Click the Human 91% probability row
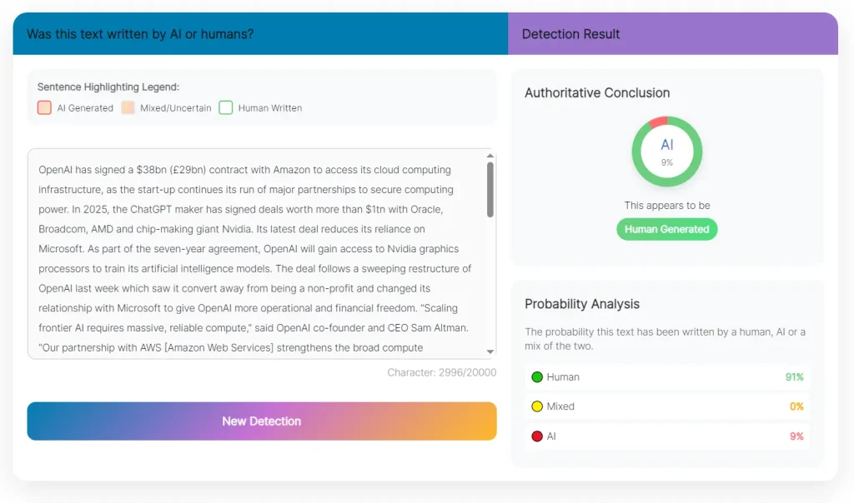Screen dimensions: 854x503 [667, 377]
